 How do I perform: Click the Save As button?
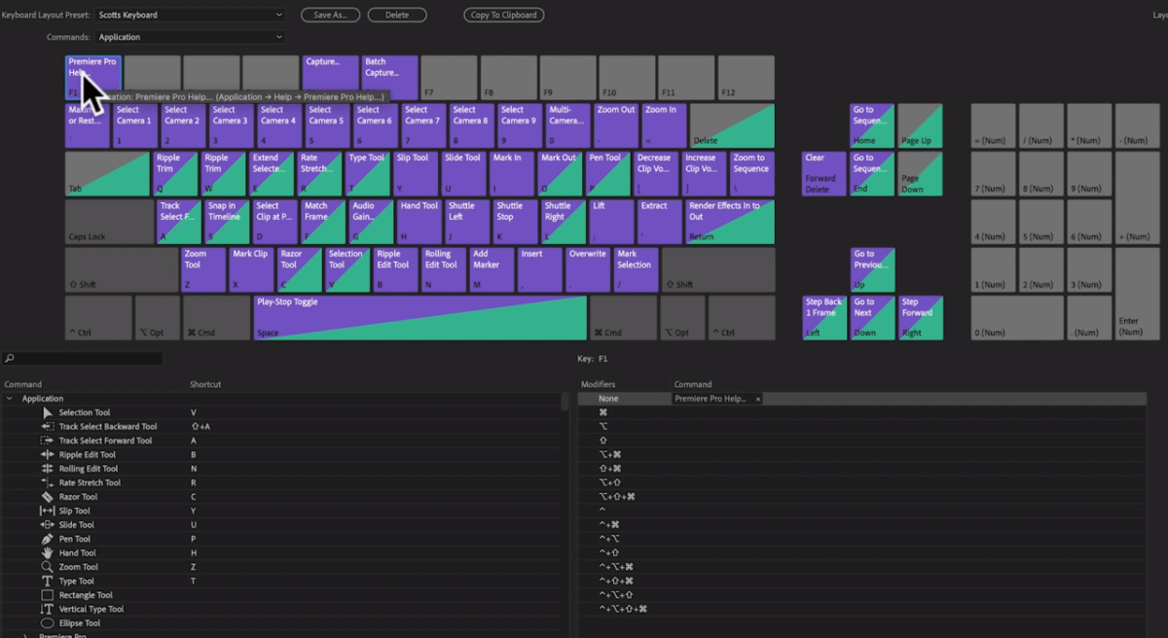[330, 15]
